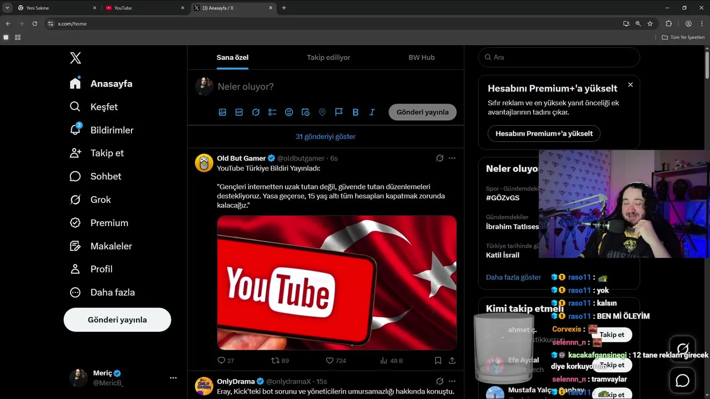Open floating chat bubble button

[x=682, y=381]
